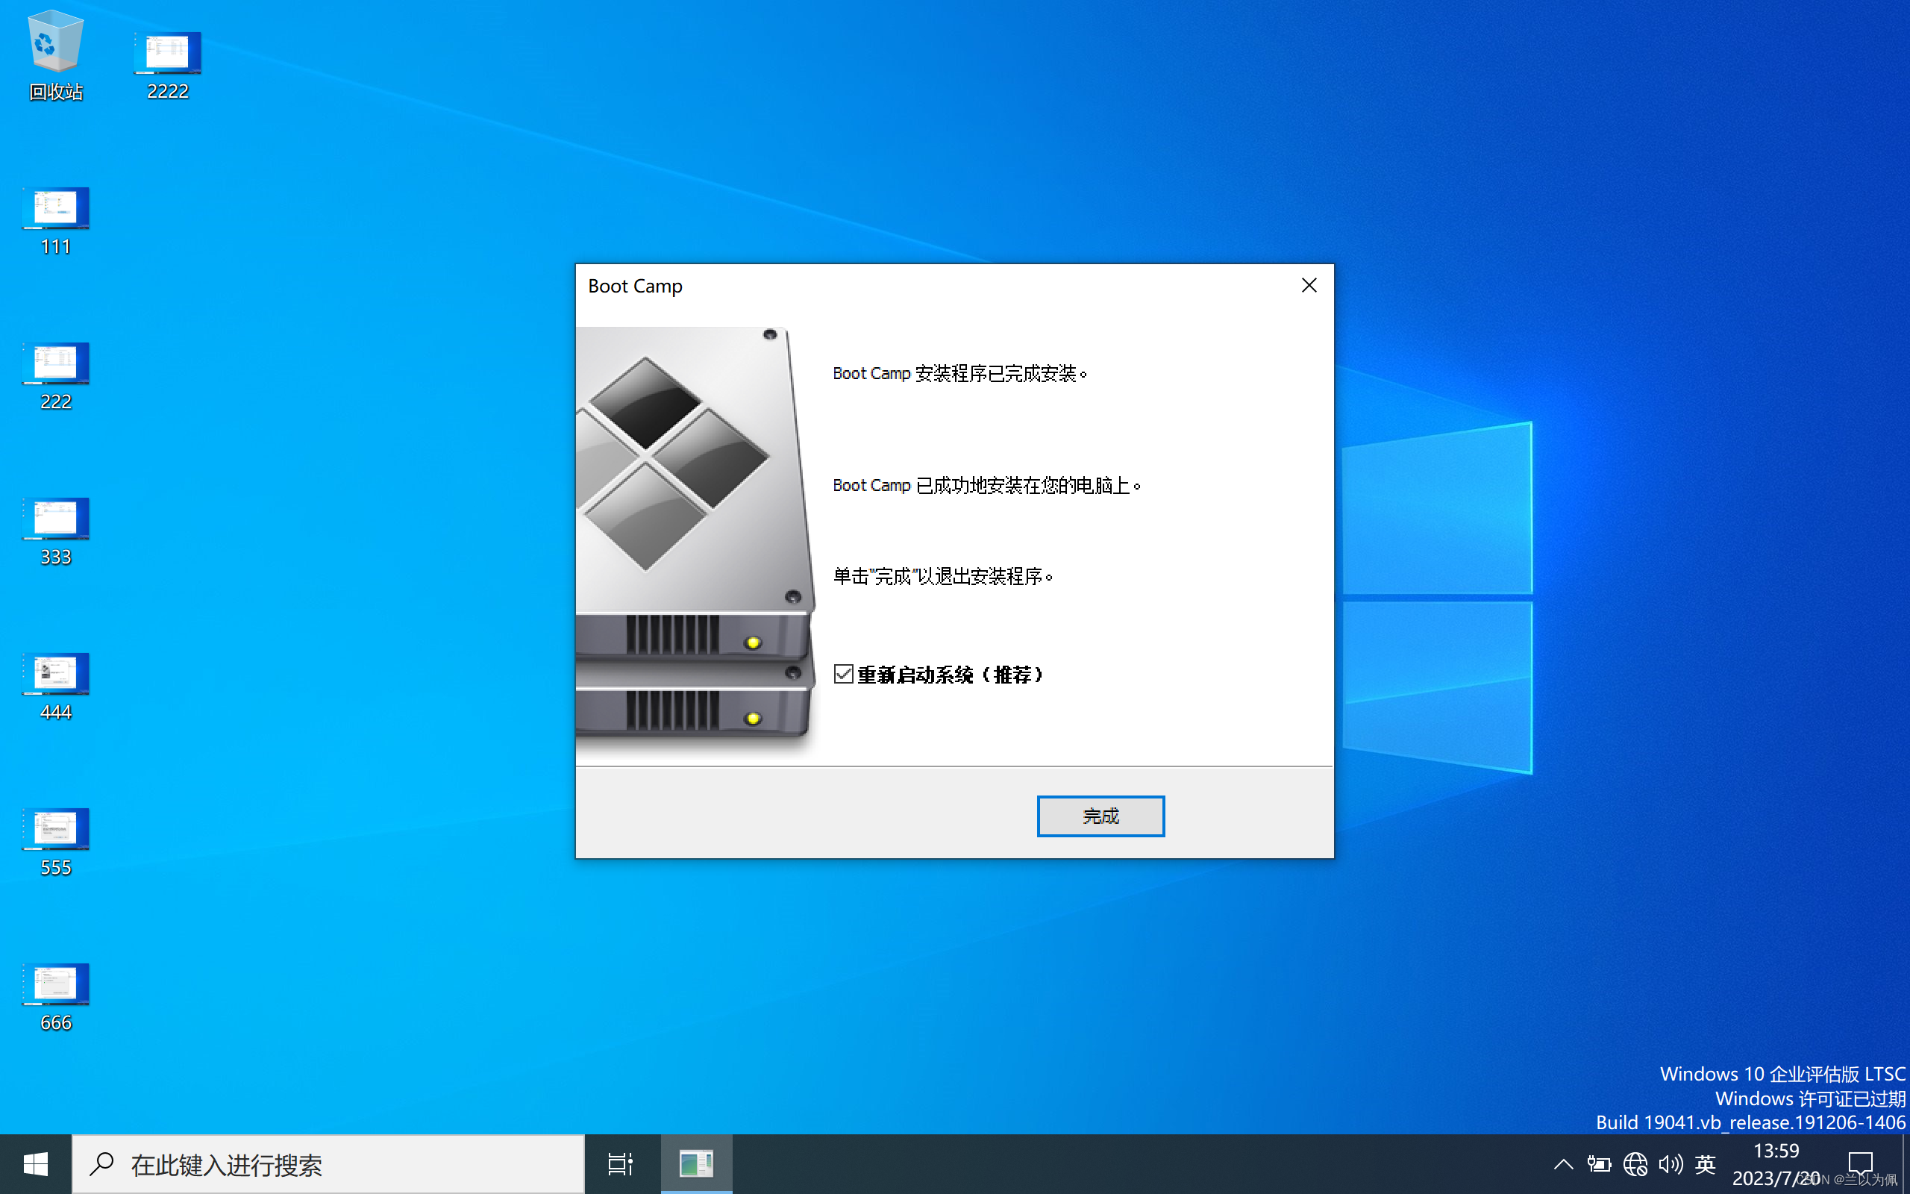
Task: Open network globe tray icon
Action: point(1635,1164)
